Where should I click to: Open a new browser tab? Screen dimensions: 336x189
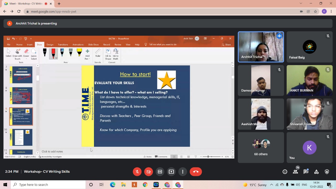pyautogui.click(x=59, y=4)
